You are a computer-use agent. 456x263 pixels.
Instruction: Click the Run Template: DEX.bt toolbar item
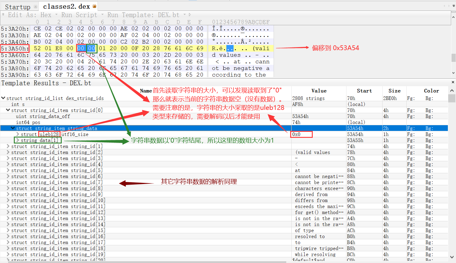[x=143, y=15]
